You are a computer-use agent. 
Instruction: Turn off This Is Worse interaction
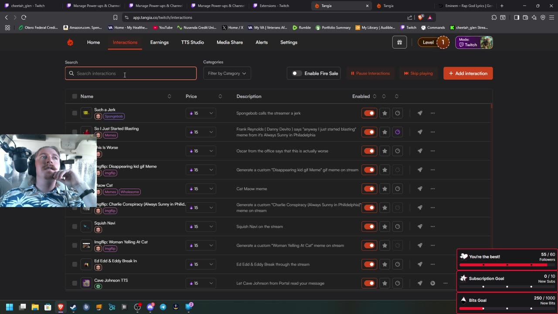pyautogui.click(x=369, y=151)
